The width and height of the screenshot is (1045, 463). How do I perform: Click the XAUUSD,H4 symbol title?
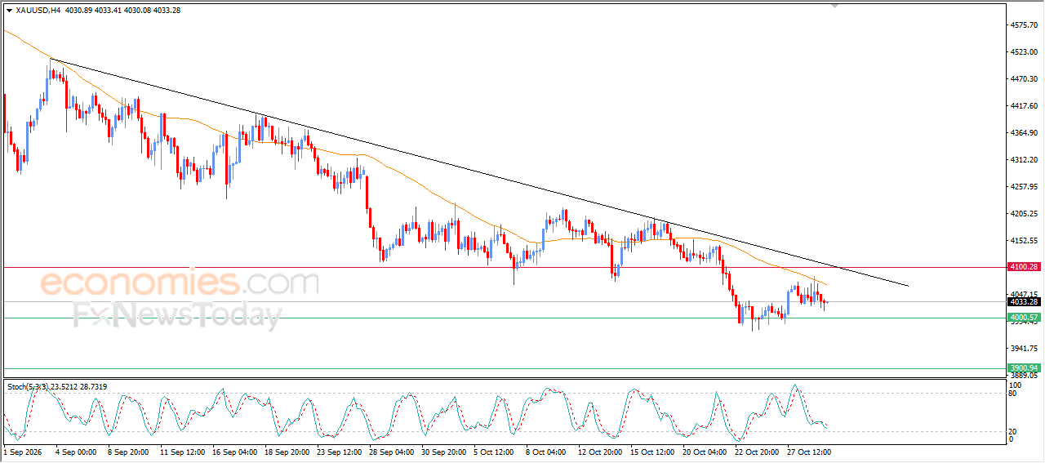(38, 11)
